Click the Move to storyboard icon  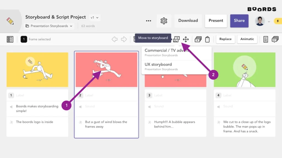(x=176, y=39)
